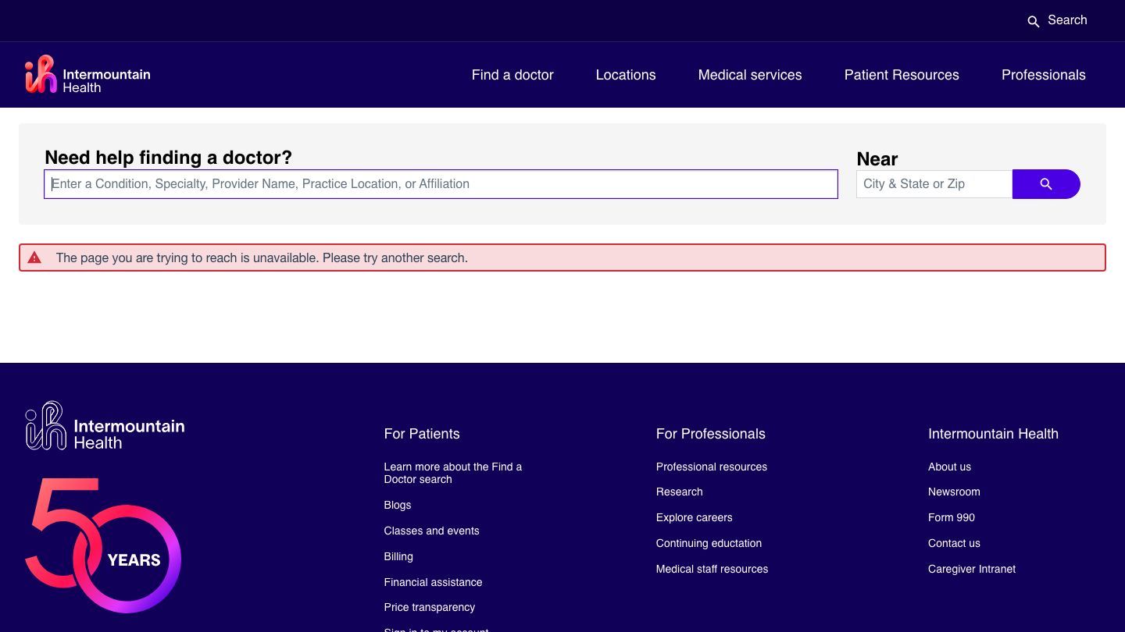The width and height of the screenshot is (1125, 632).
Task: Open the Price transparency link
Action: pyautogui.click(x=429, y=608)
